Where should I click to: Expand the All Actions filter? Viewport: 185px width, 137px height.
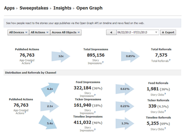coord(40,32)
